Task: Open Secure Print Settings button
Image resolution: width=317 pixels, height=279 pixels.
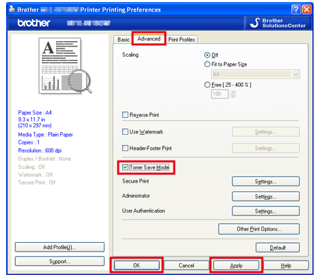Action: coord(266,182)
